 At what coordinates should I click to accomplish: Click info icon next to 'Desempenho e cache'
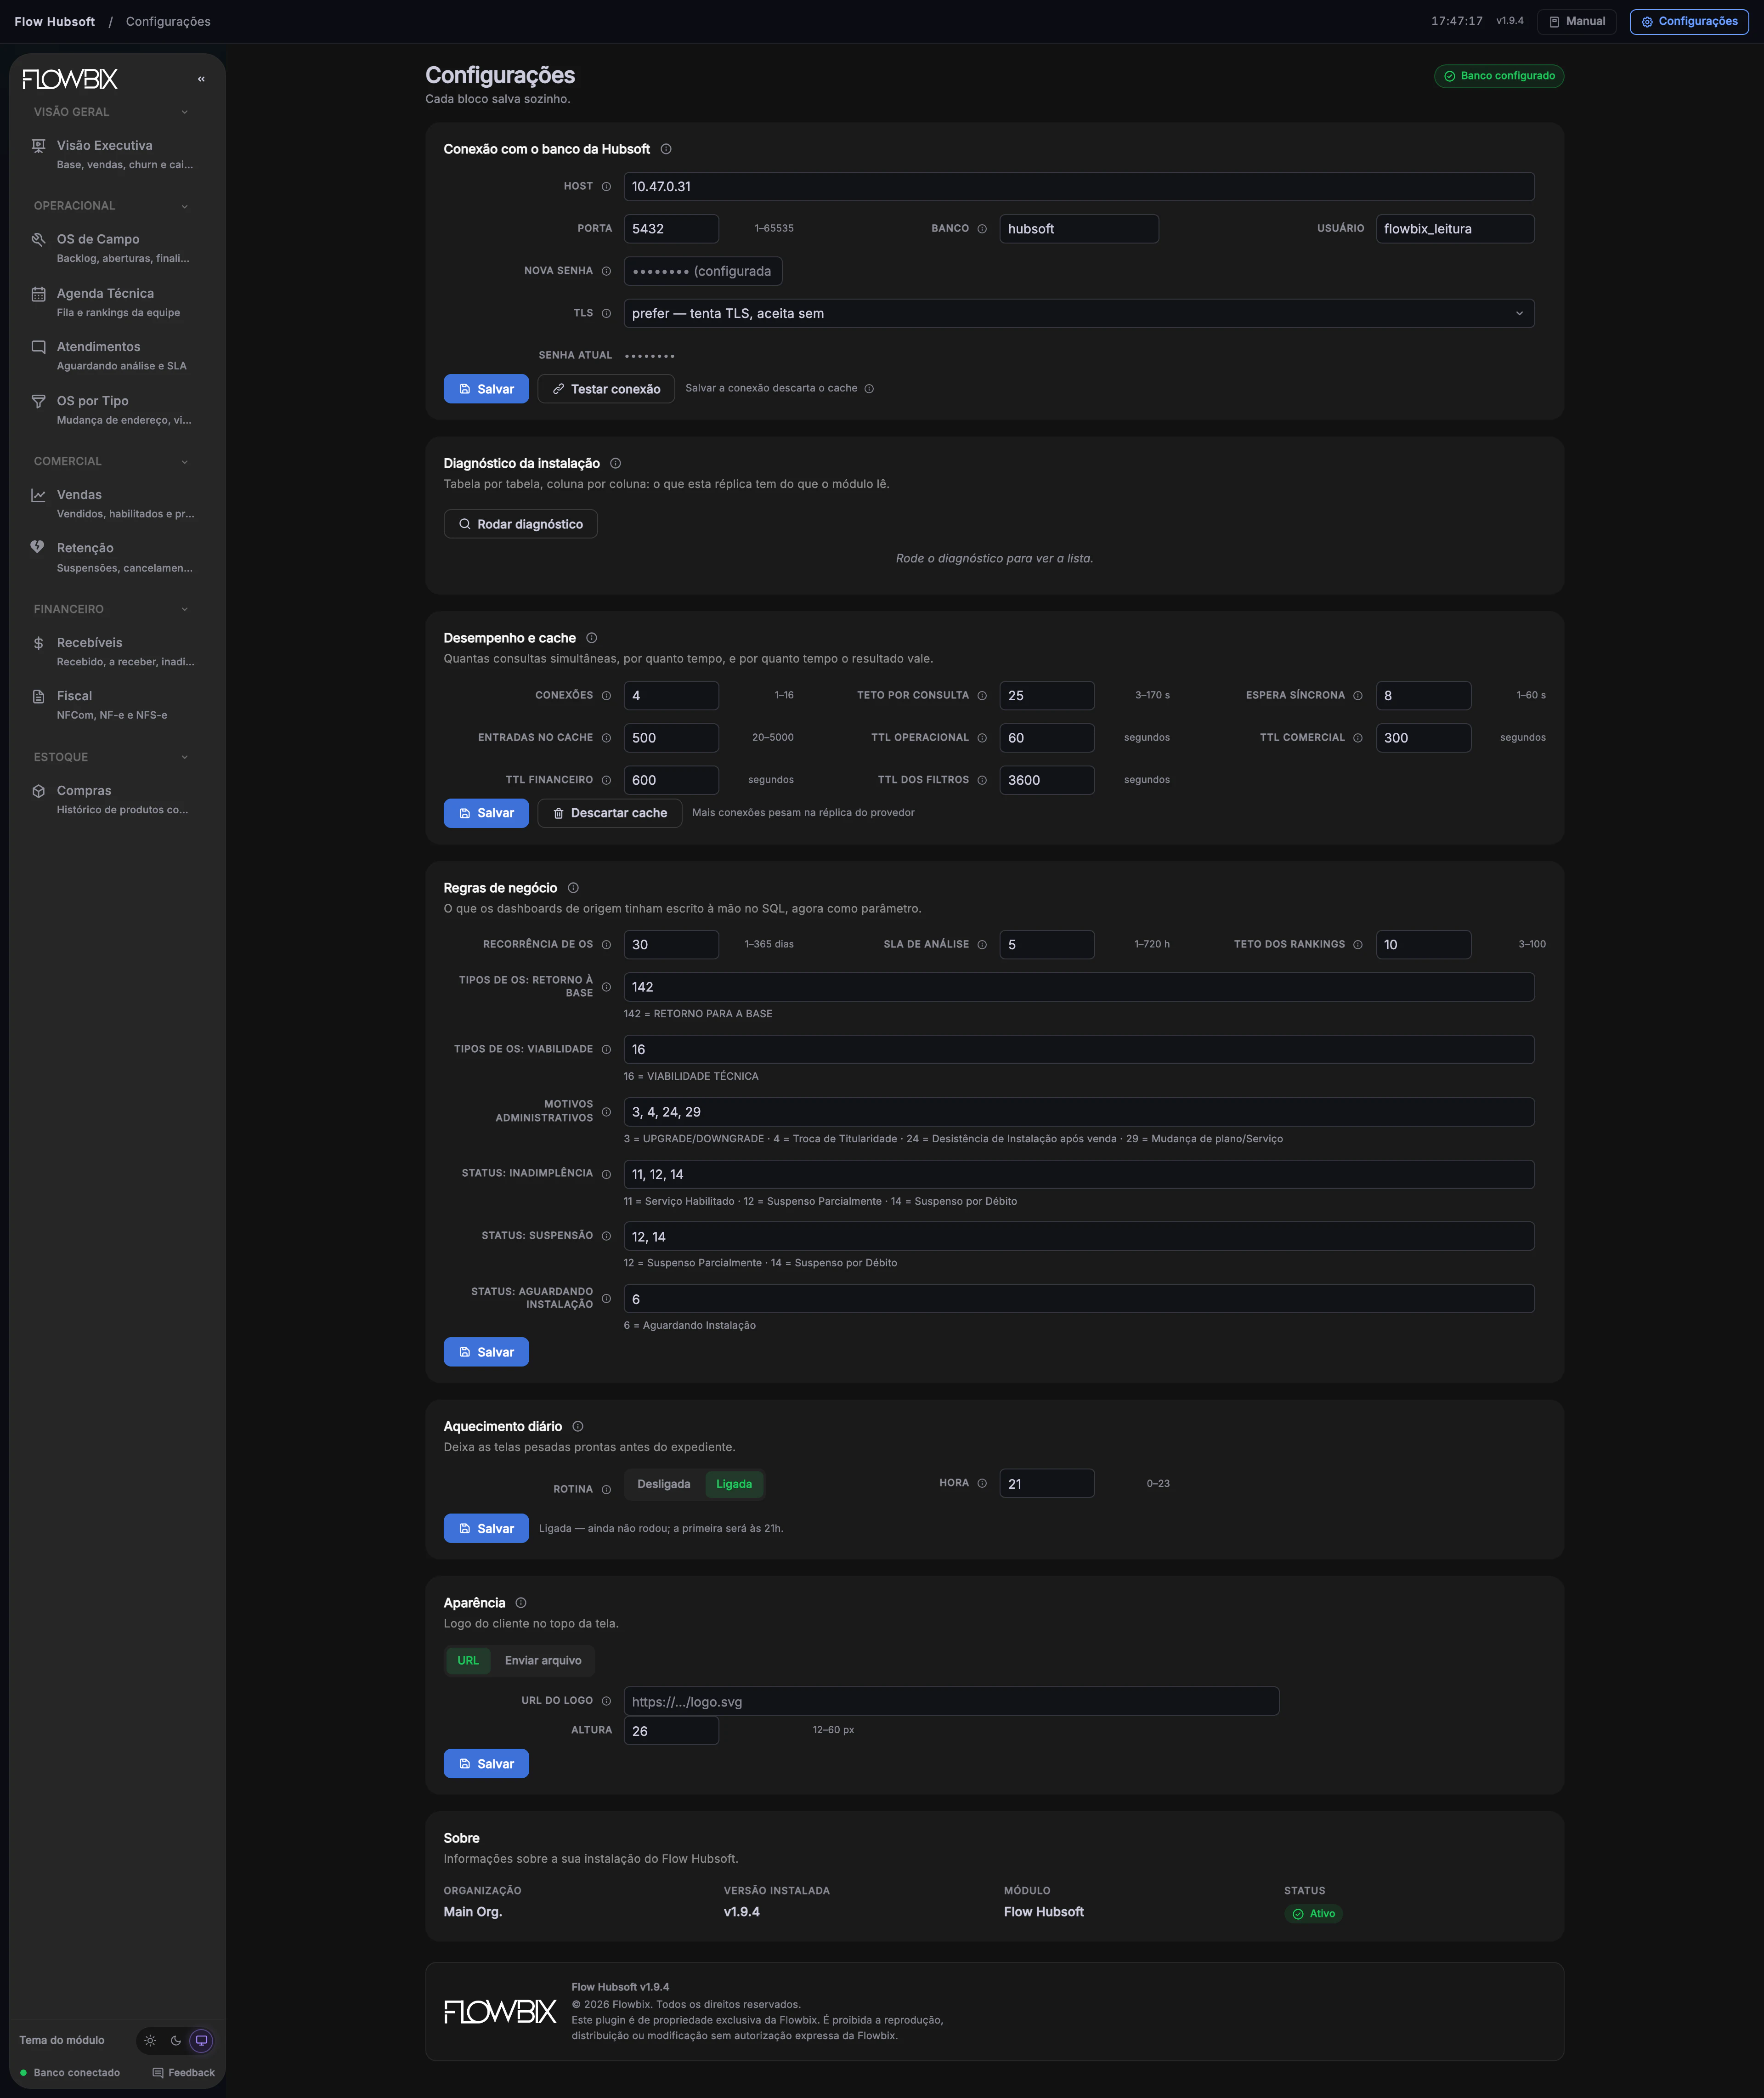pyautogui.click(x=592, y=638)
